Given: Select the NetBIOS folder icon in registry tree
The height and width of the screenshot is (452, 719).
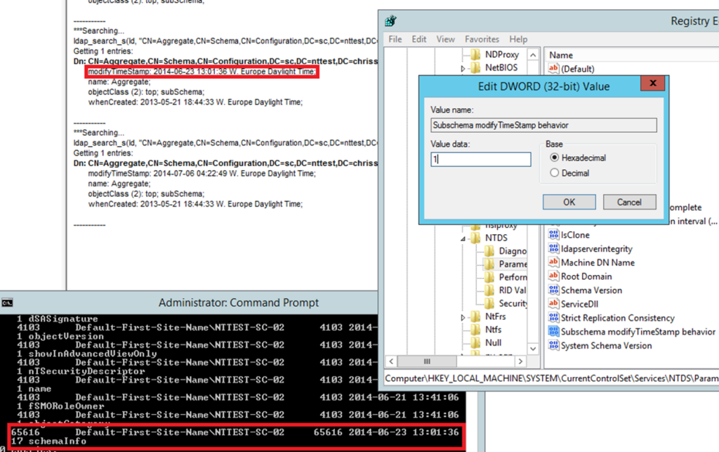Looking at the screenshot, I should pyautogui.click(x=475, y=67).
